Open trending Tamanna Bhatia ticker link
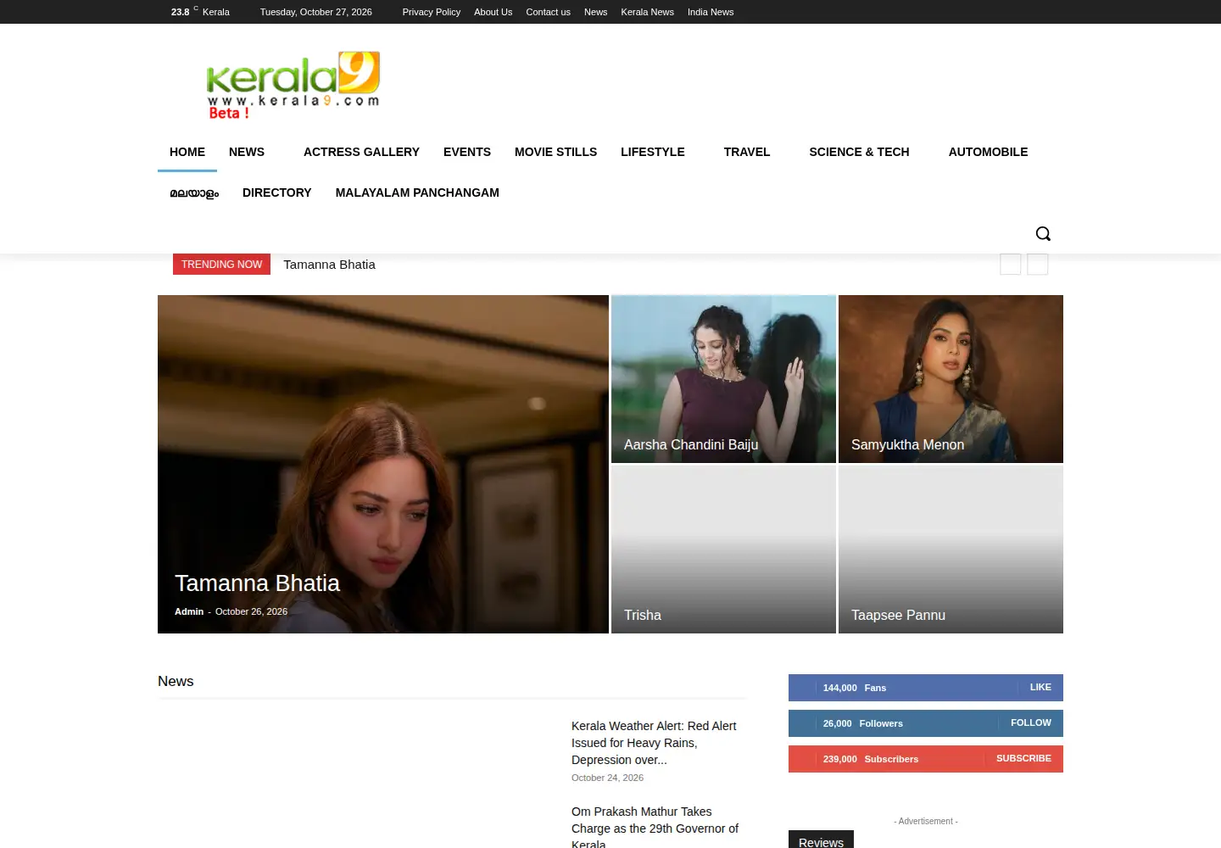The width and height of the screenshot is (1221, 848). pos(329,265)
